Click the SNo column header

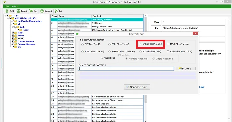click(x=54, y=16)
